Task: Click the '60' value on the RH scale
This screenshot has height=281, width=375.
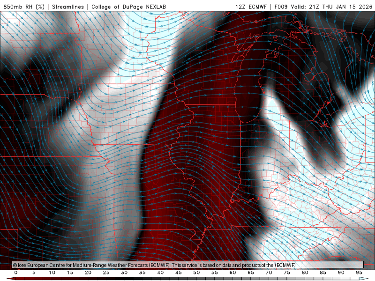Action: [232, 273]
